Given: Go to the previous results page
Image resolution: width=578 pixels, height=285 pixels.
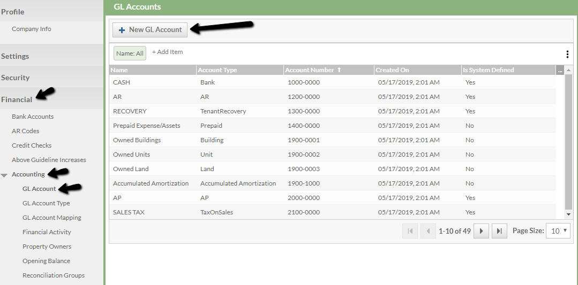Looking at the screenshot, I should pos(428,231).
